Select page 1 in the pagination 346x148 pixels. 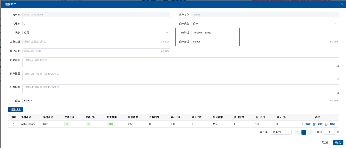304,132
